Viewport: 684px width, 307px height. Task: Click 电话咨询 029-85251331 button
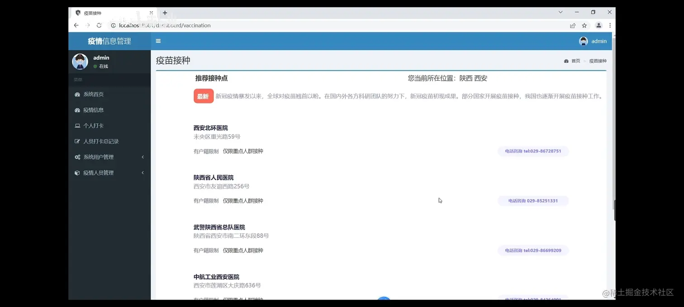[x=533, y=201]
